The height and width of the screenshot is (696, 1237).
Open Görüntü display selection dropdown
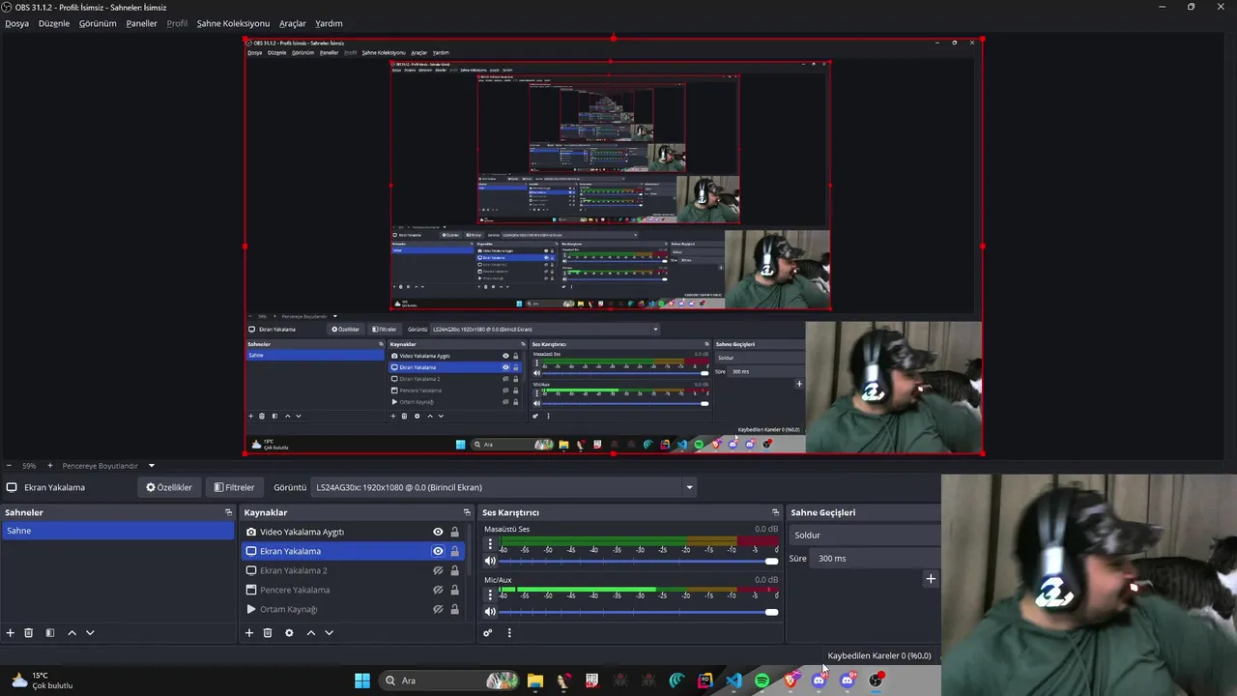(503, 487)
